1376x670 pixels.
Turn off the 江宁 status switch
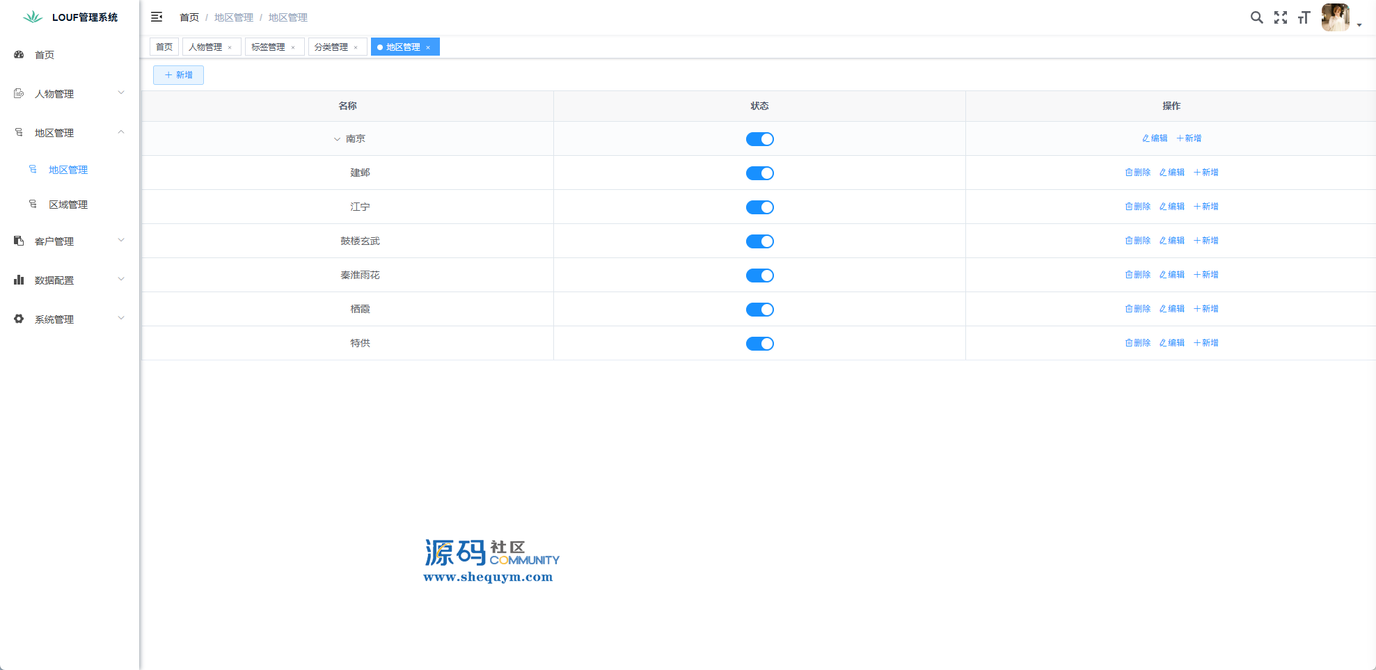[759, 207]
